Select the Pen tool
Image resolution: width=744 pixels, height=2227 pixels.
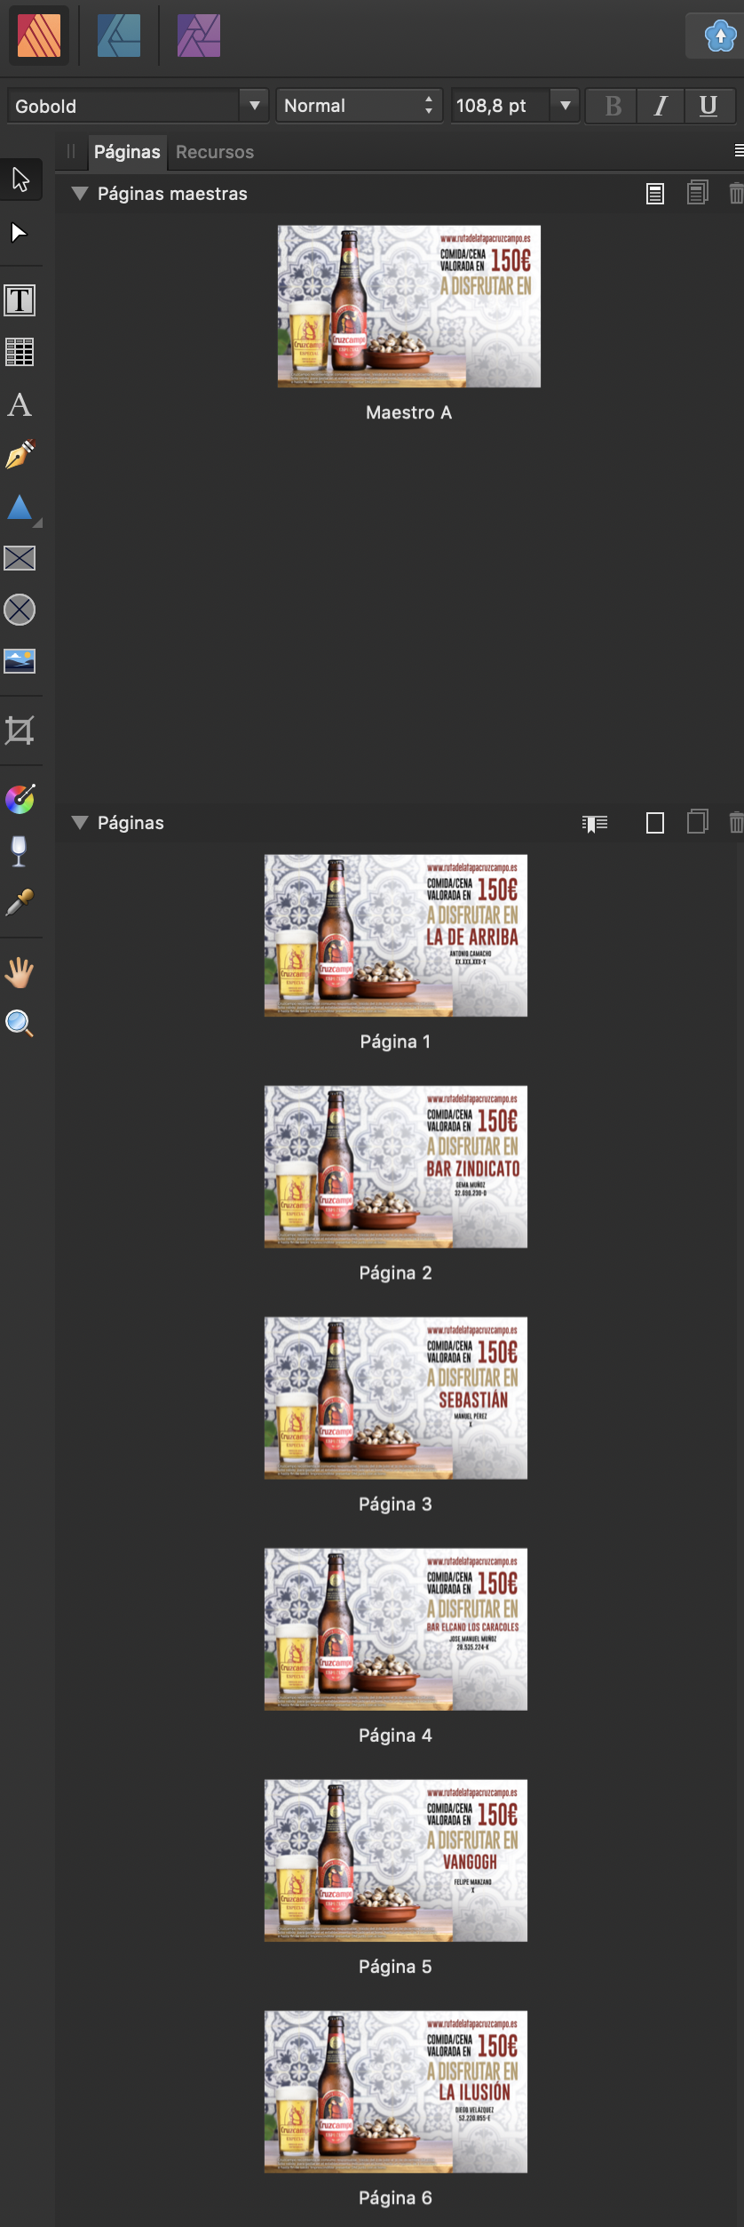(x=20, y=455)
